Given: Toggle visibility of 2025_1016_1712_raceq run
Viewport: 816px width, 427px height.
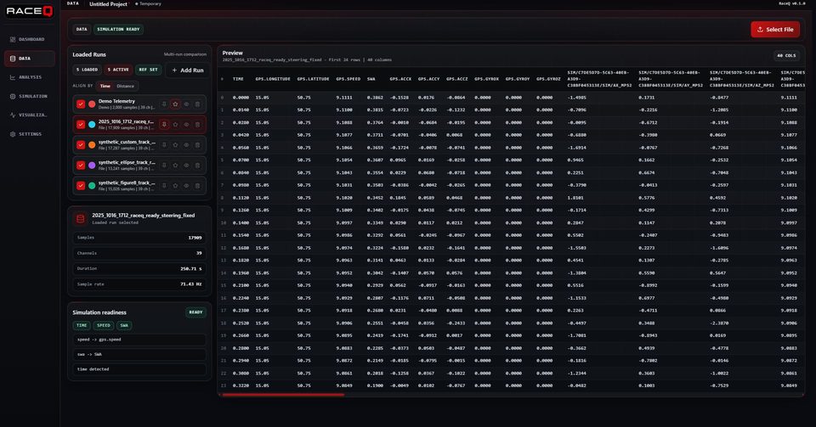Looking at the screenshot, I should (186, 125).
